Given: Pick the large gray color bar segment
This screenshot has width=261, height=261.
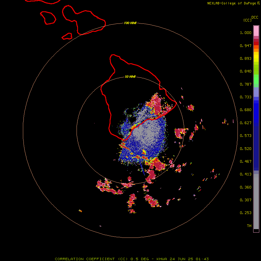Looking at the screenshot, I should tap(256, 202).
